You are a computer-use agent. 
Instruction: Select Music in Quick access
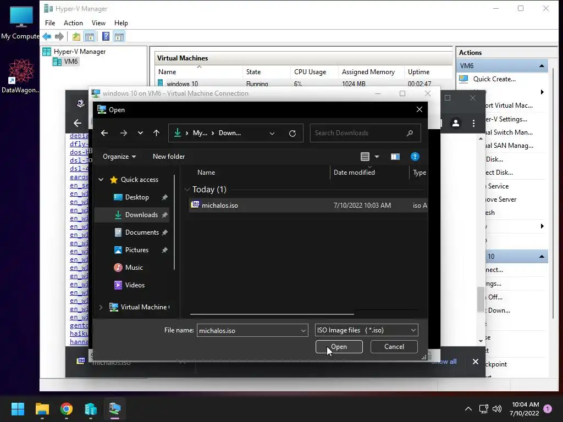pos(134,268)
